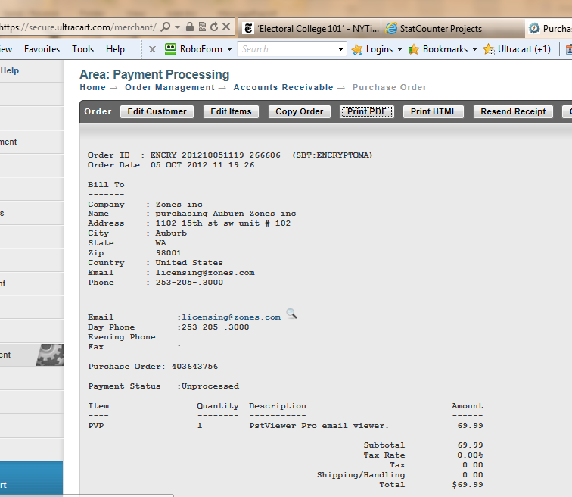This screenshot has height=497, width=572.
Task: Switch to the StatCounter Projects tab
Action: pos(452,29)
